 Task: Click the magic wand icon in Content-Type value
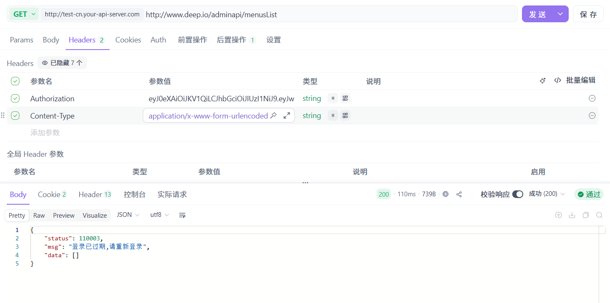click(x=273, y=116)
